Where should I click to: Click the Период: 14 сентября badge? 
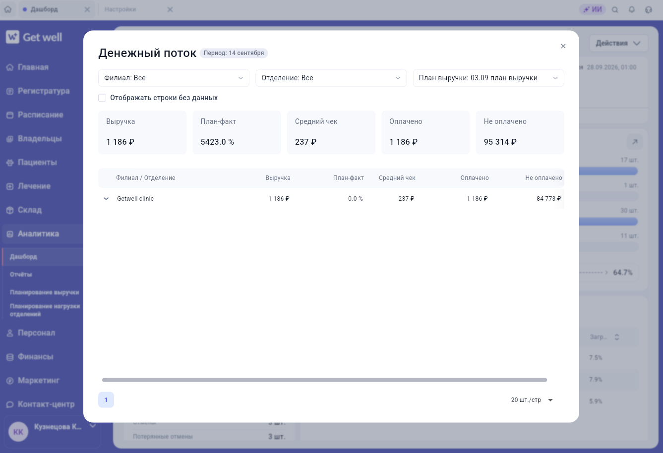coord(234,53)
